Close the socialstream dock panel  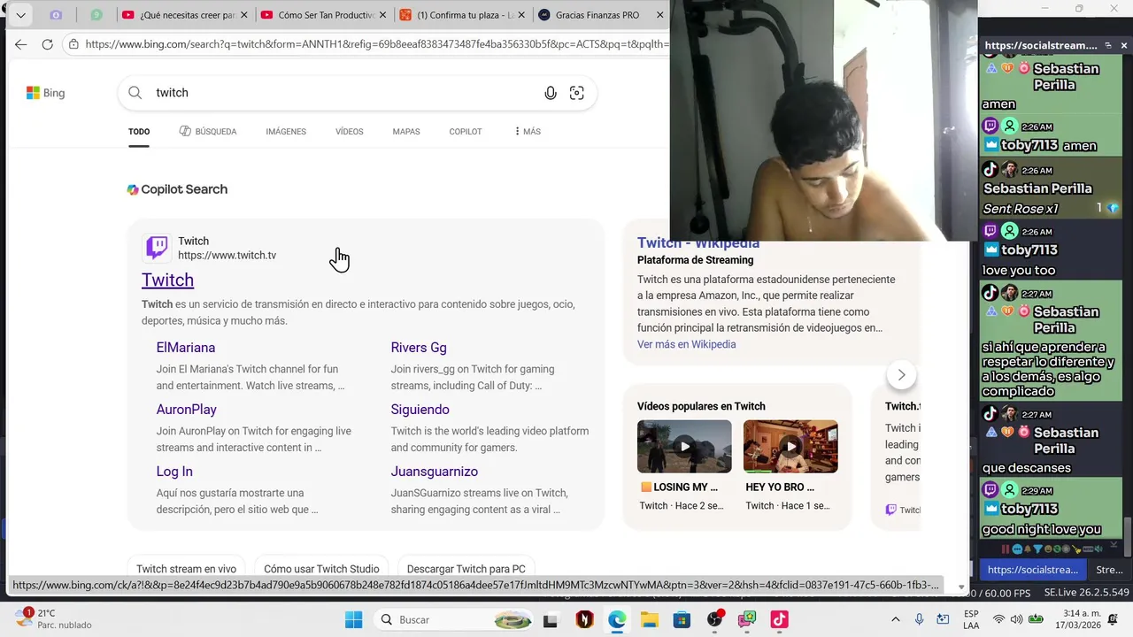click(x=1124, y=45)
